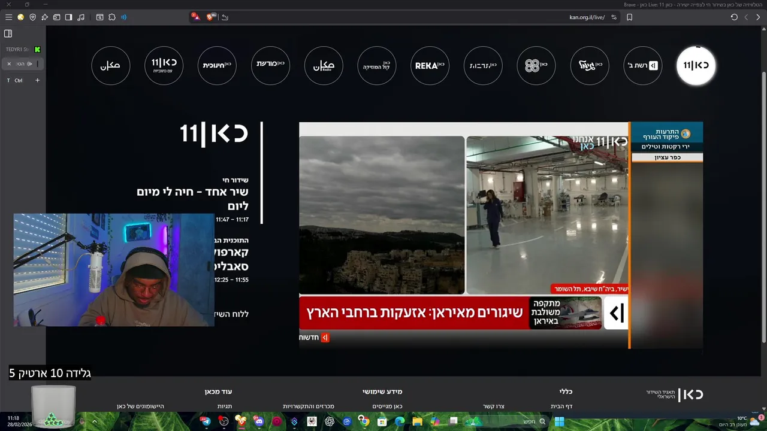Toggle the sidebar panel icon in toolbar
The height and width of the screenshot is (431, 767).
tap(68, 17)
